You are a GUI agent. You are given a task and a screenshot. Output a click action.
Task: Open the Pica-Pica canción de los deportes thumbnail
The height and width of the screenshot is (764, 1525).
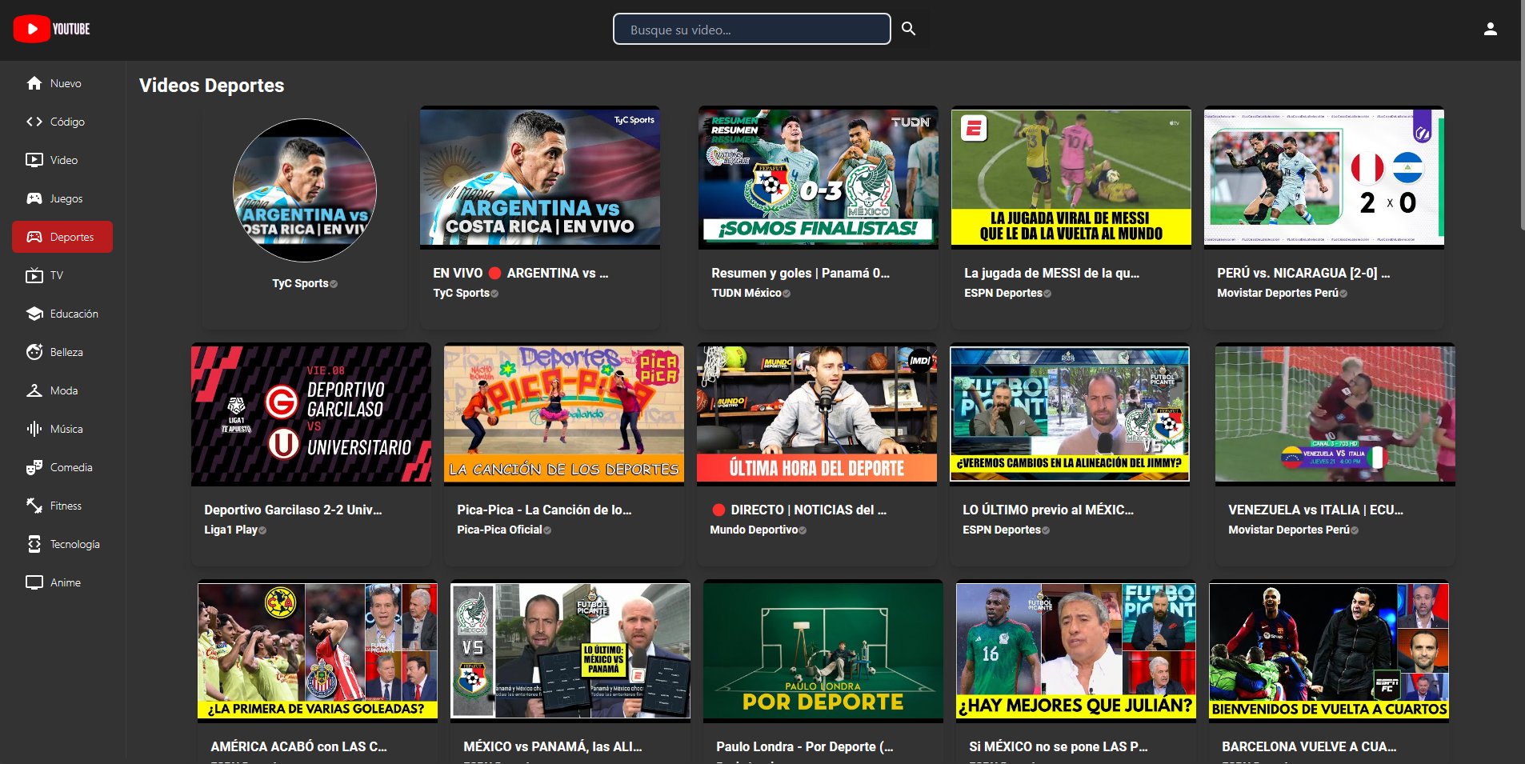564,414
